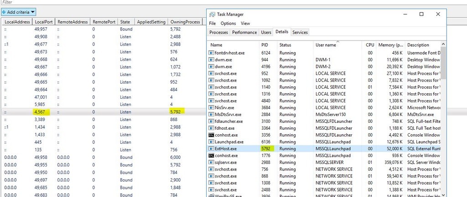Click the icon of dwm.exe PID 4196

point(211,66)
